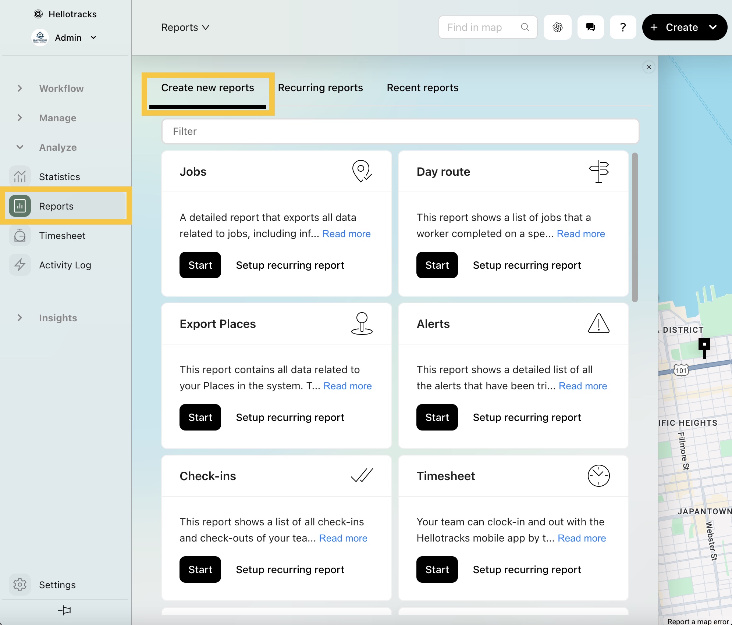The width and height of the screenshot is (732, 625).
Task: Start the Jobs report
Action: tap(200, 265)
